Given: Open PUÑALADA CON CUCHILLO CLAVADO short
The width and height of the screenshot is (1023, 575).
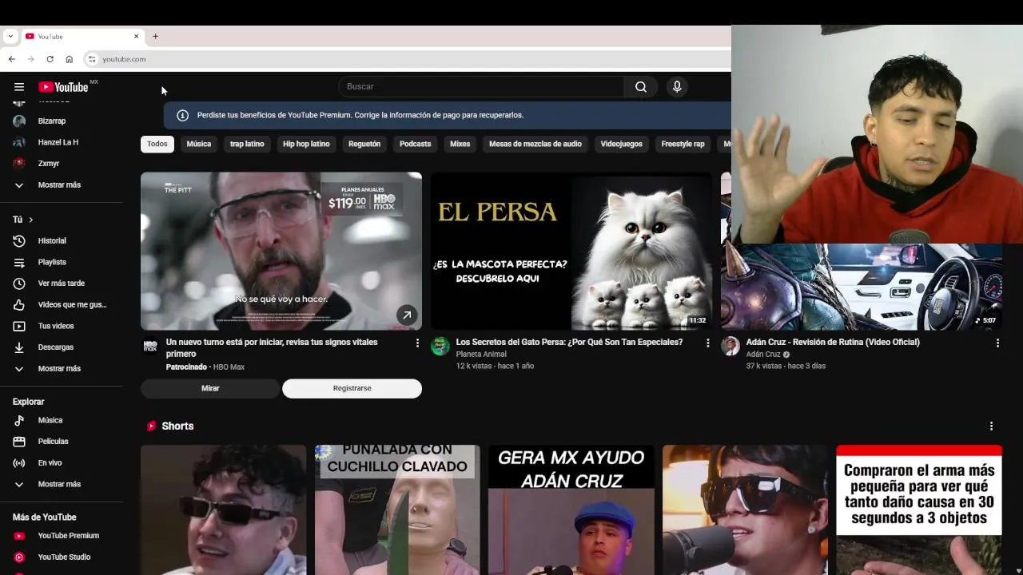Looking at the screenshot, I should [x=397, y=510].
